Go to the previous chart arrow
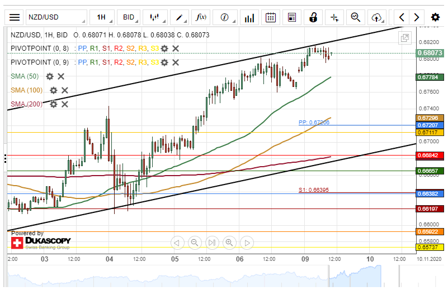This screenshot has width=448, height=291. tap(402, 17)
